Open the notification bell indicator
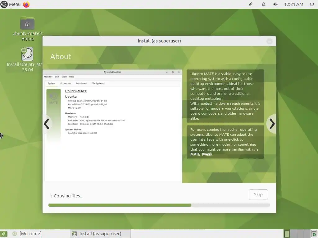 click(x=263, y=4)
